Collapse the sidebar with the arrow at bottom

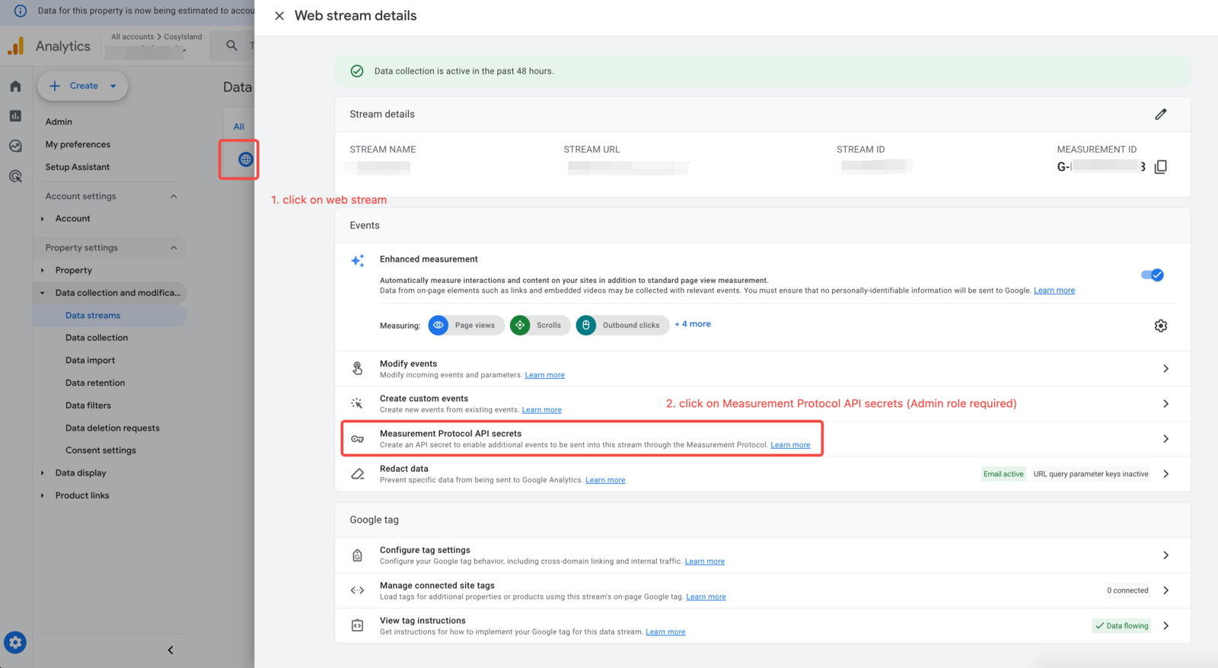[171, 650]
